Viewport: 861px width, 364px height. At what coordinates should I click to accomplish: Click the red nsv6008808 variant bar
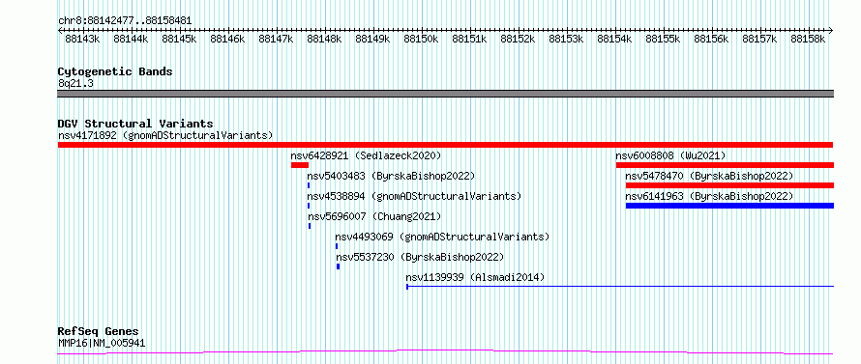click(x=725, y=165)
